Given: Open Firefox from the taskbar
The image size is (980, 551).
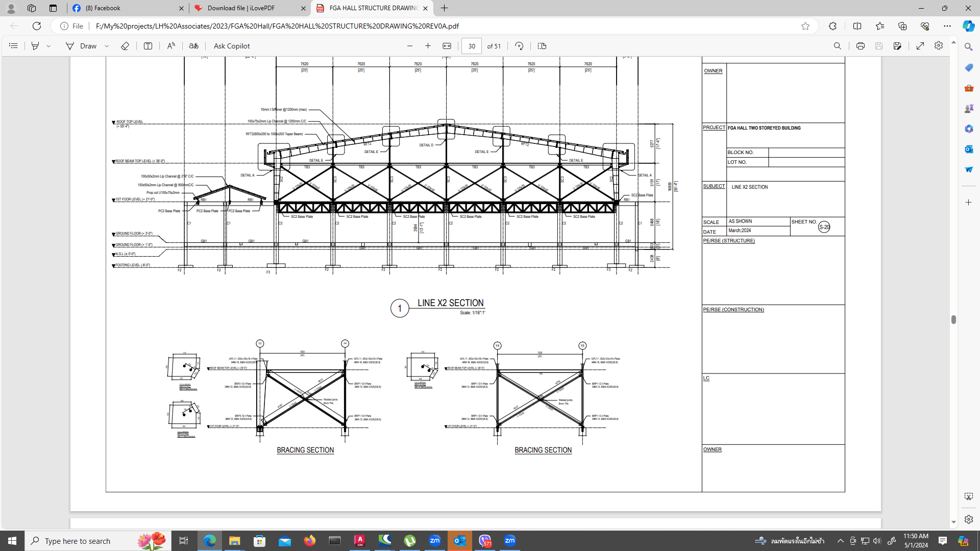Looking at the screenshot, I should pyautogui.click(x=310, y=541).
